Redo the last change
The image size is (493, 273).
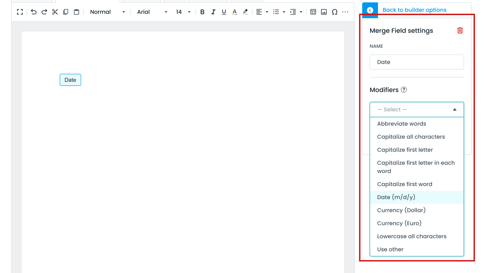click(44, 12)
